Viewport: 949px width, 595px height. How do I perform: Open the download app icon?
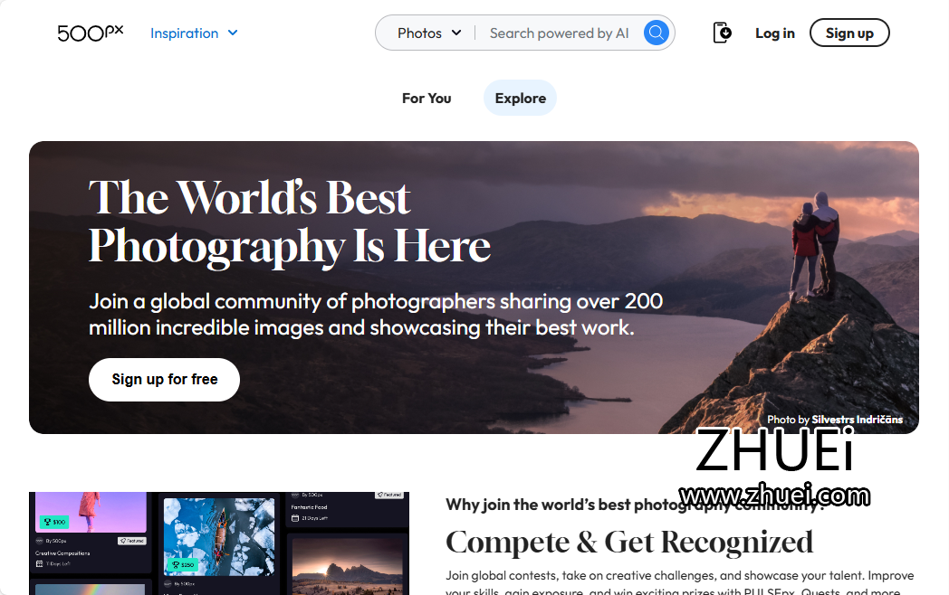(722, 33)
